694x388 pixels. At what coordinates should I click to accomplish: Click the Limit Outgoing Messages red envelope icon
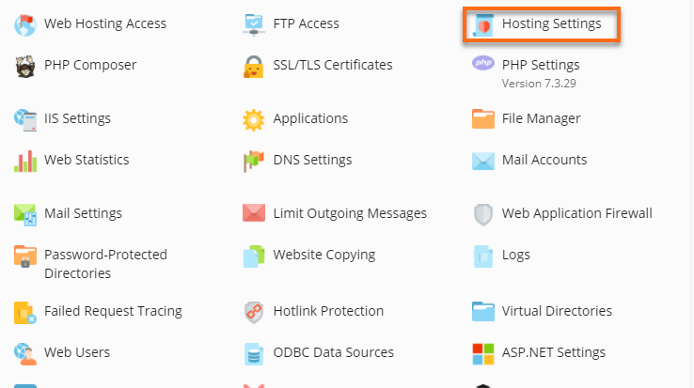(x=254, y=213)
